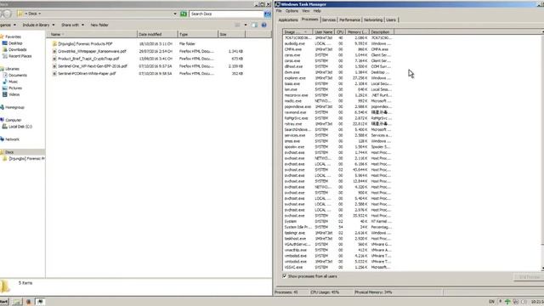The image size is (544, 306).
Task: Sort processes by Description column
Action: click(382, 32)
